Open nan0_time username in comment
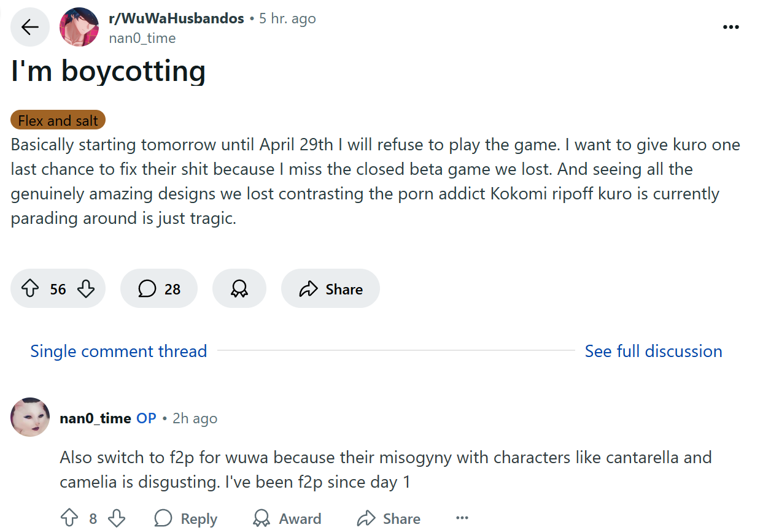The width and height of the screenshot is (771, 530). [95, 418]
